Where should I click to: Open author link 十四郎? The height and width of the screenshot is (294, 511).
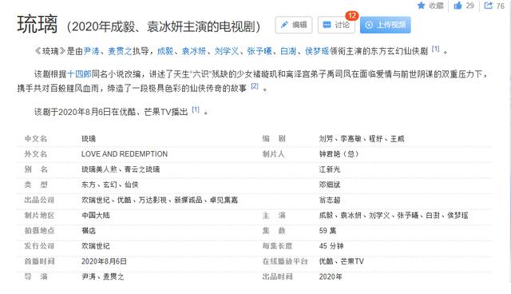pyautogui.click(x=79, y=74)
